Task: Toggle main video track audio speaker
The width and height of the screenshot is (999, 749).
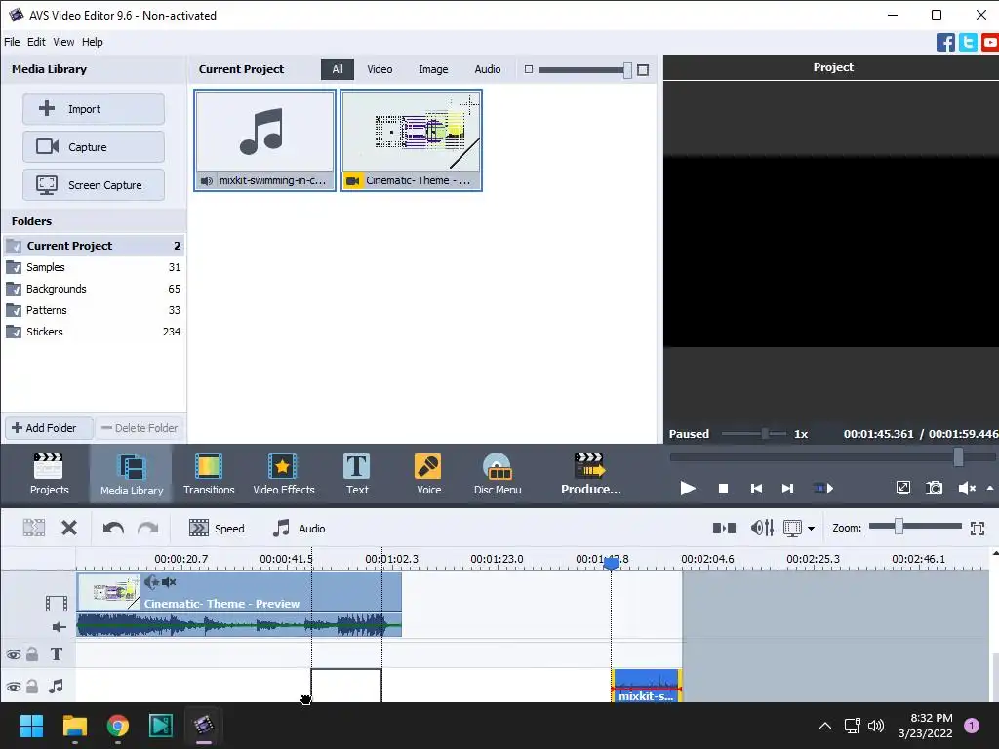Action: pyautogui.click(x=60, y=627)
